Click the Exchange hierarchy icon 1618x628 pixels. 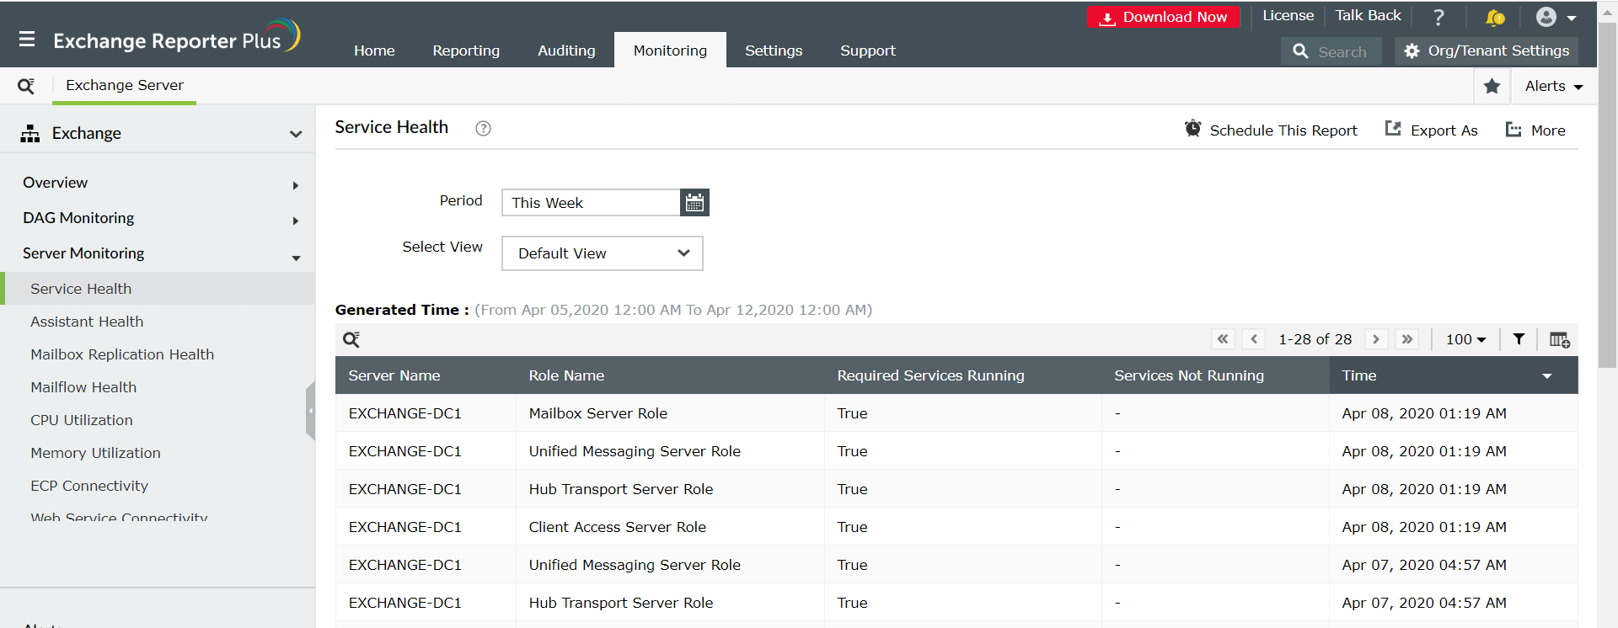[30, 133]
